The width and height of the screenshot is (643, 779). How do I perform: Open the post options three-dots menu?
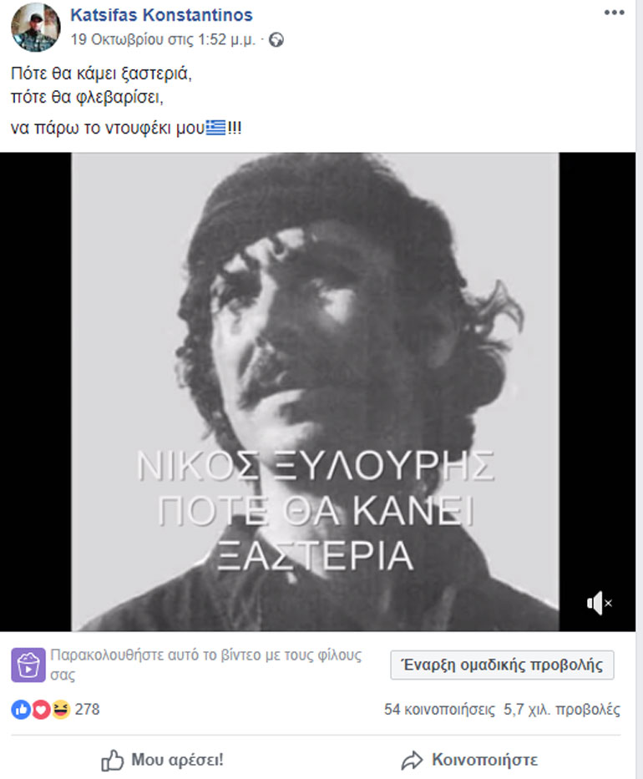(x=614, y=13)
